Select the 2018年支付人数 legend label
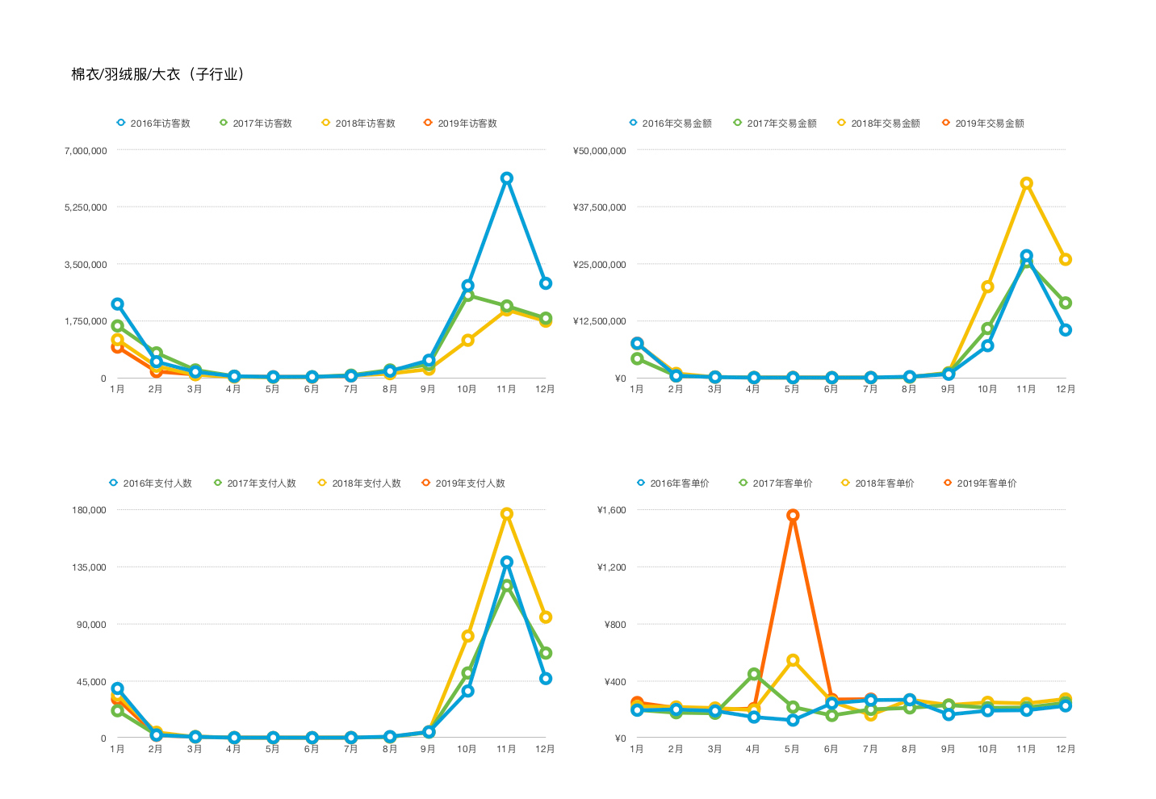Viewport: 1156px width, 799px height. point(366,483)
